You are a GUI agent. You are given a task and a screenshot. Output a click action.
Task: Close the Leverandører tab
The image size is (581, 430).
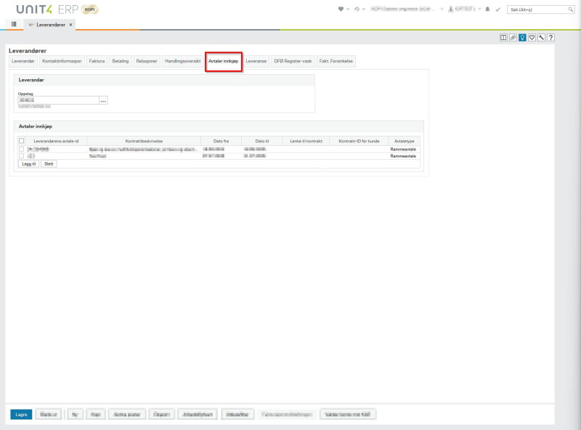click(70, 25)
